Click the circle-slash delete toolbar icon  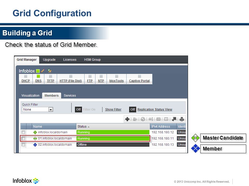tap(143, 119)
